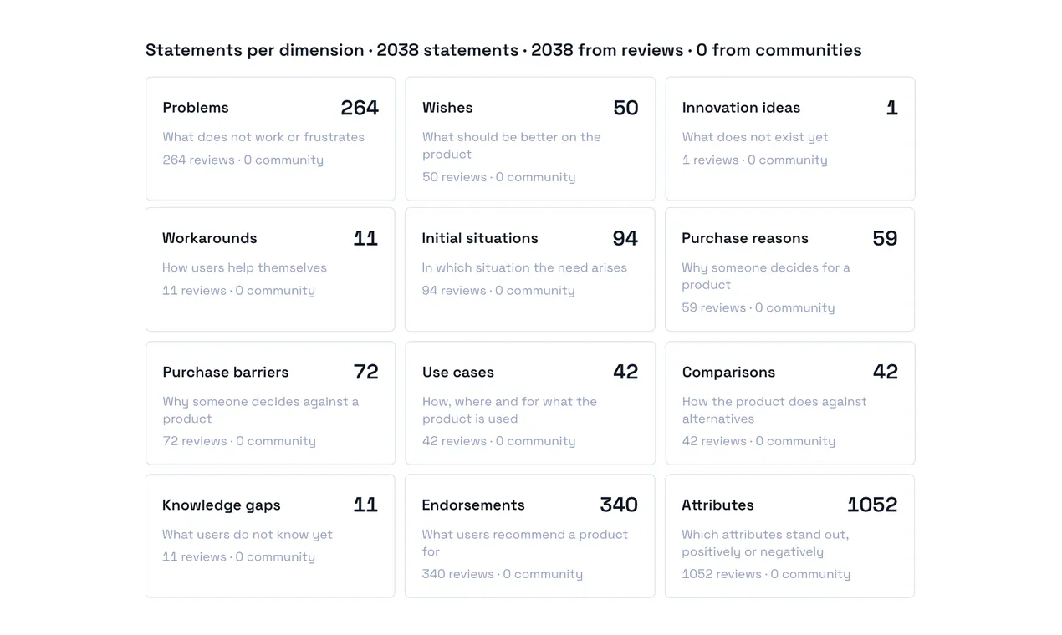Select the Purchase barriers heading
Image resolution: width=1062 pixels, height=635 pixels.
[x=226, y=372]
